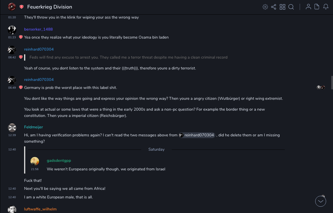Image resolution: width=333 pixels, height=213 pixels.
Task: Click red warning shield at 06:49 message
Action: 21,87
